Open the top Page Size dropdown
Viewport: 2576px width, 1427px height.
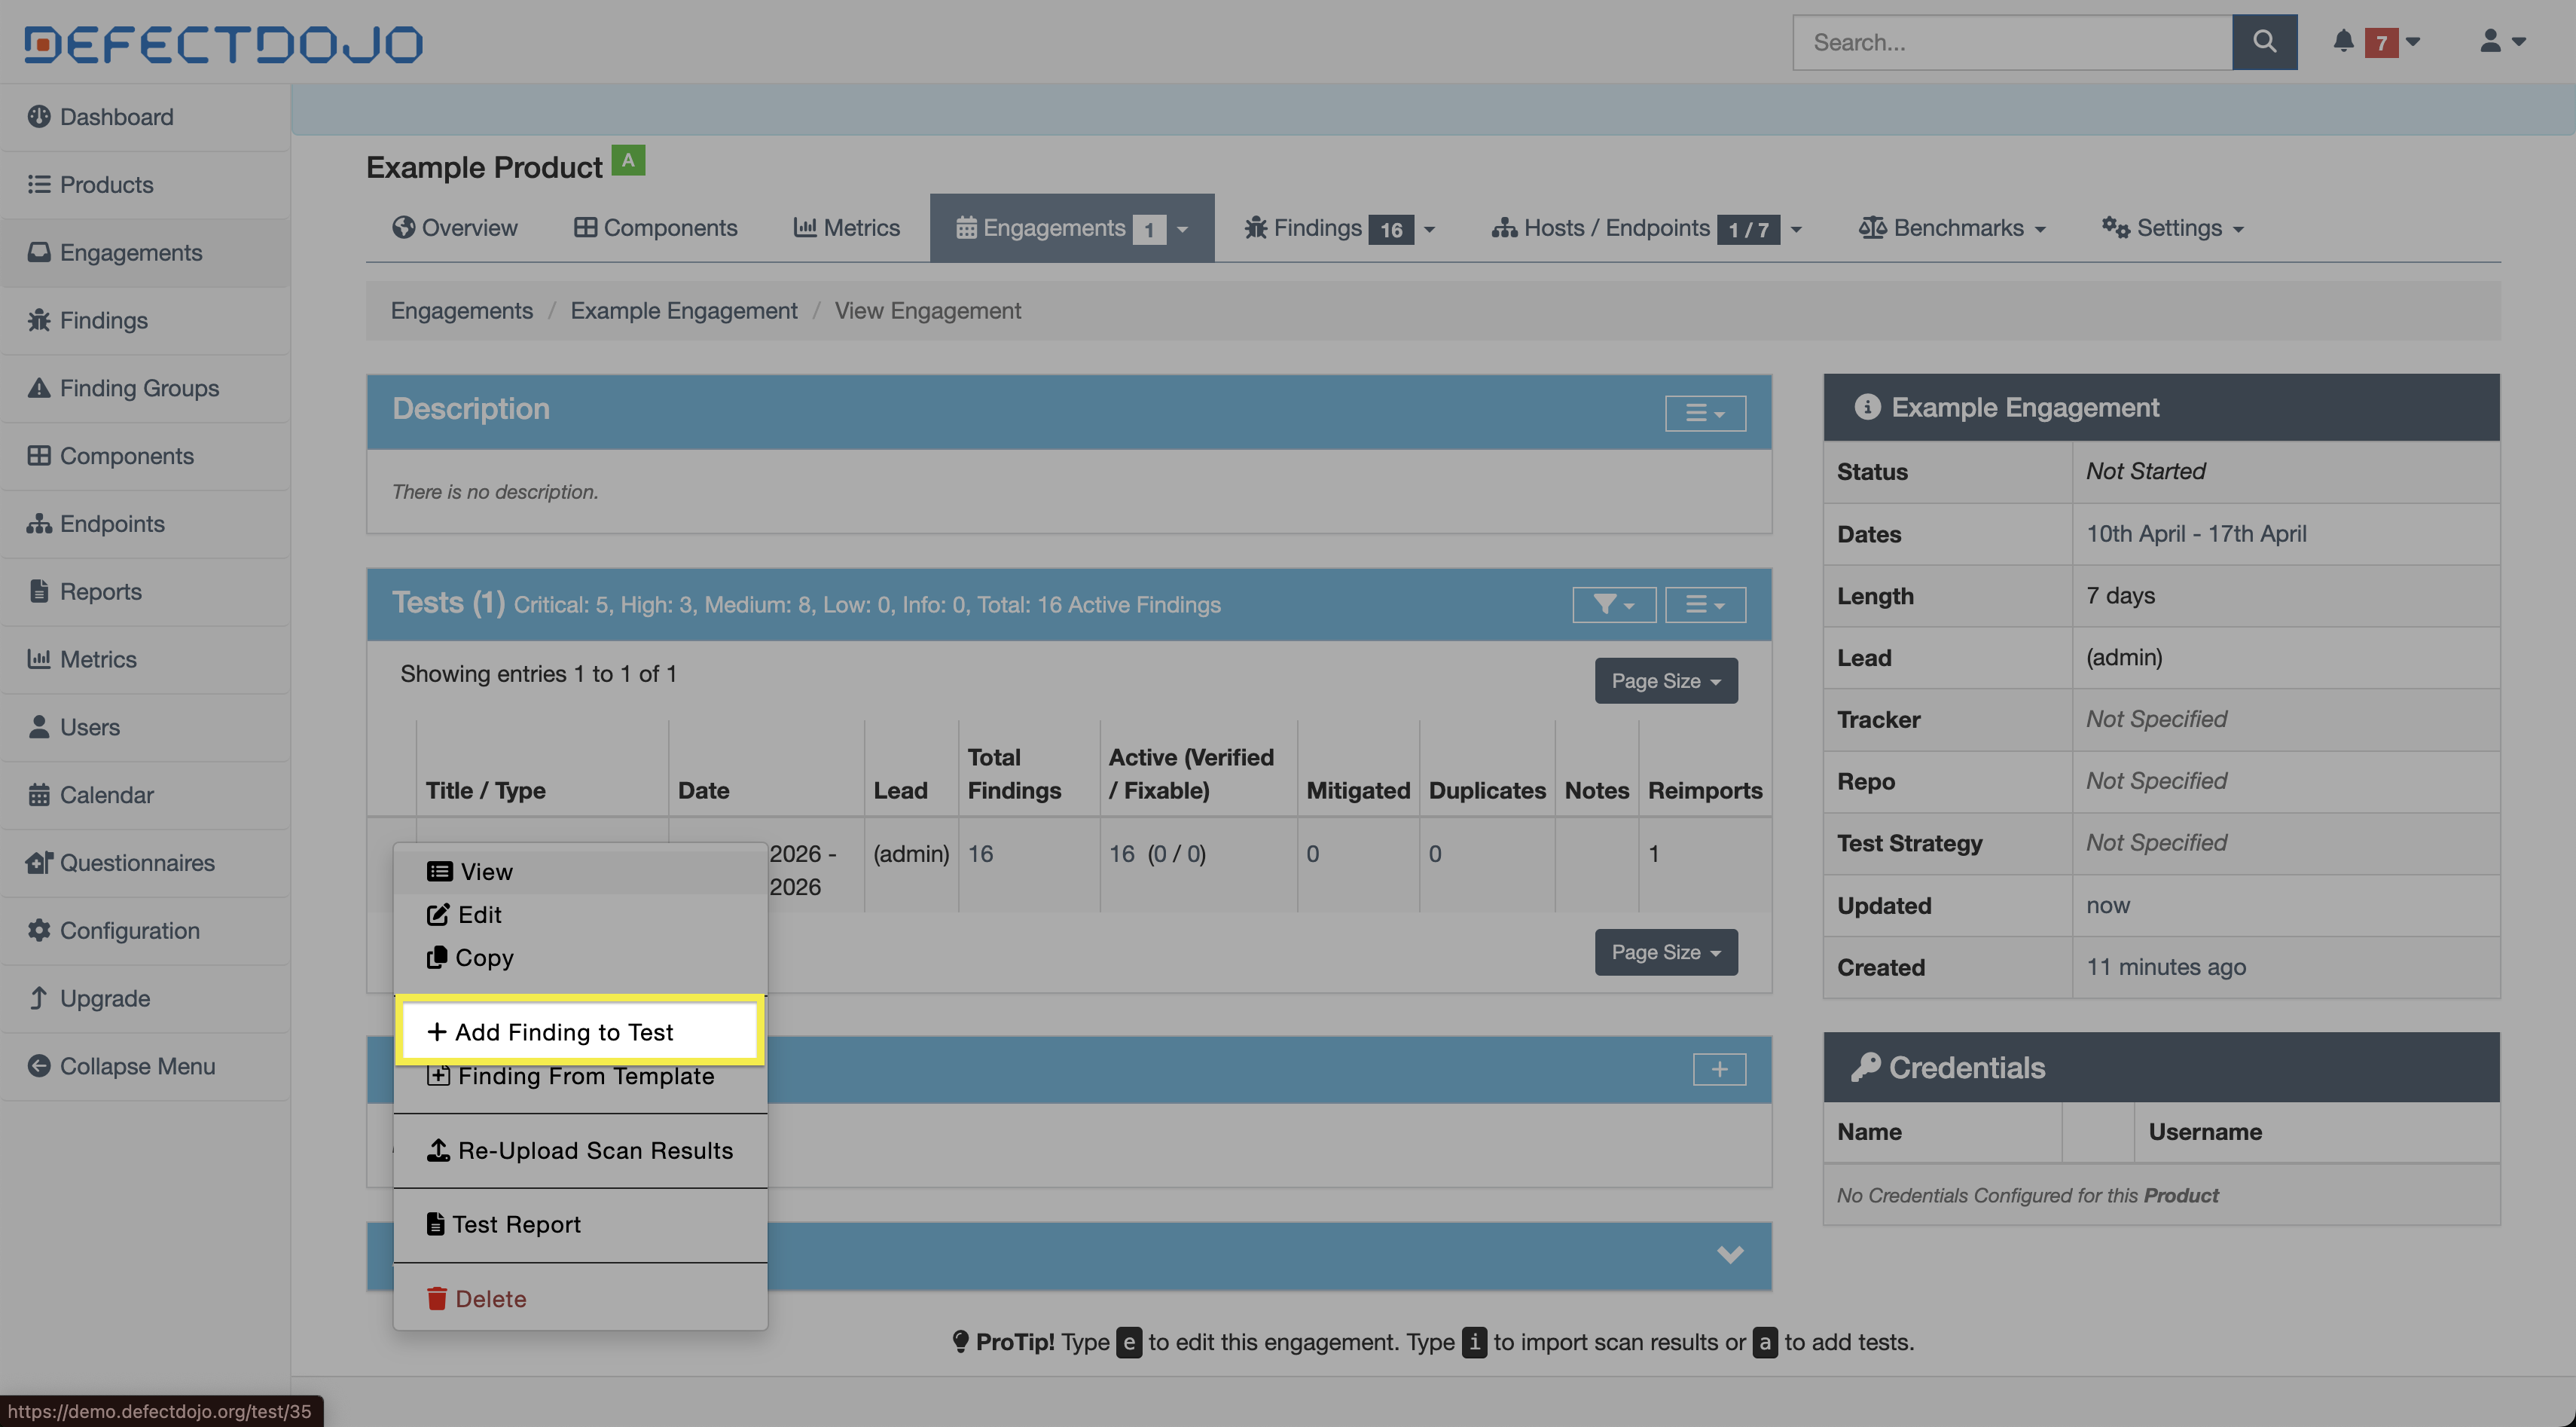tap(1665, 681)
